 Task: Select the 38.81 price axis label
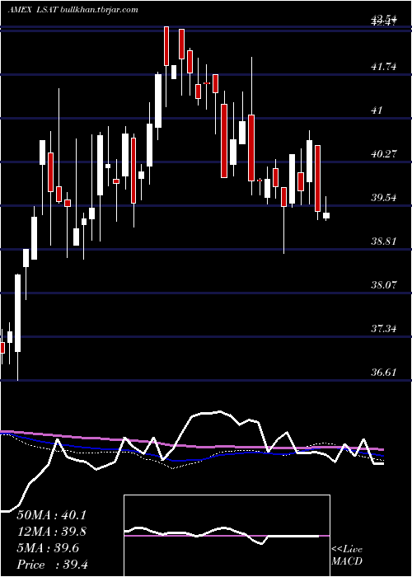(383, 242)
